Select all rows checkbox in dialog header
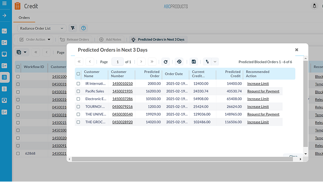Image resolution: width=323 pixels, height=182 pixels. pos(78,74)
